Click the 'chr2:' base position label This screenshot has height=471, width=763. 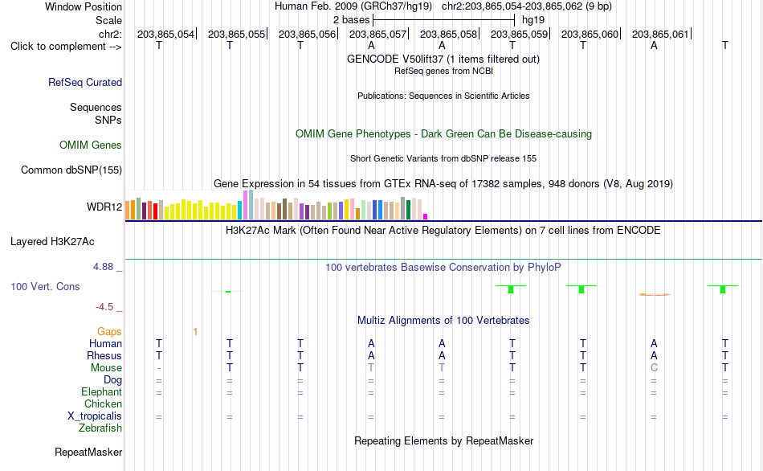pyautogui.click(x=110, y=34)
